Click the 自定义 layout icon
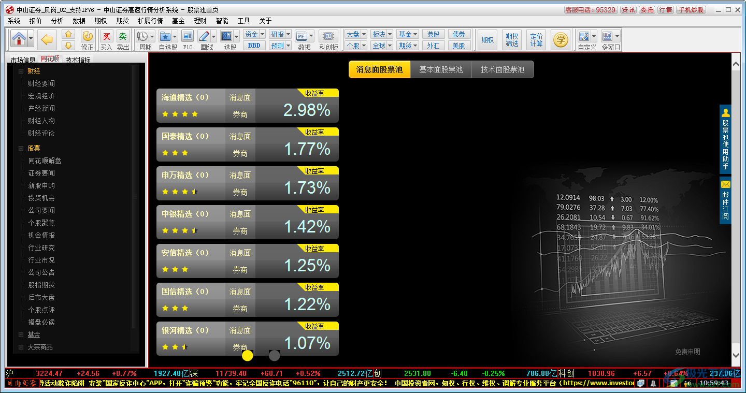This screenshot has height=393, width=746. [x=584, y=36]
